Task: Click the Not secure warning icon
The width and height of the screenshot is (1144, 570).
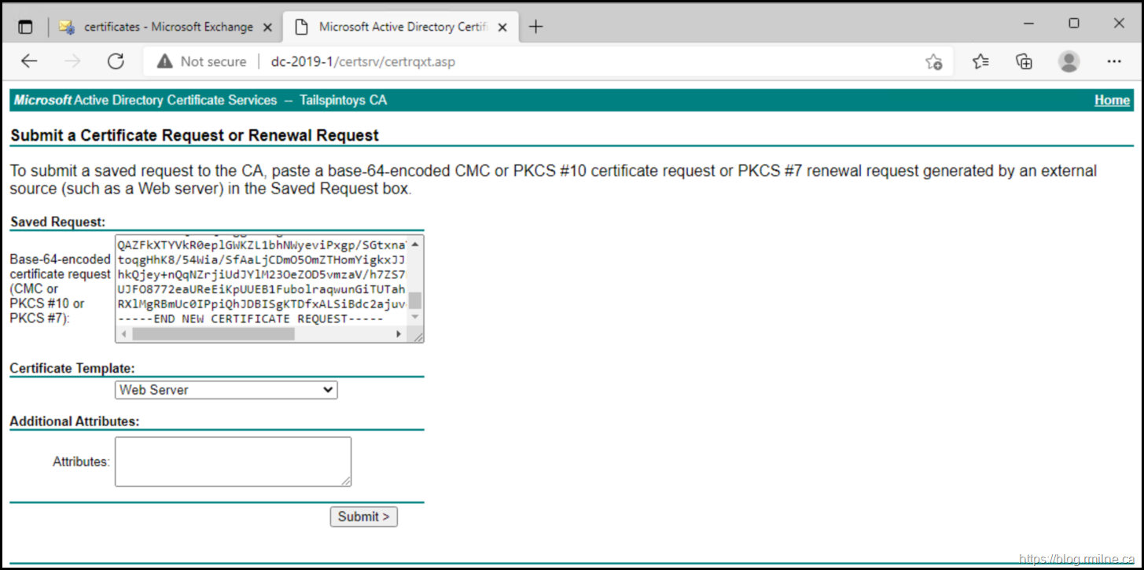Action: (164, 61)
